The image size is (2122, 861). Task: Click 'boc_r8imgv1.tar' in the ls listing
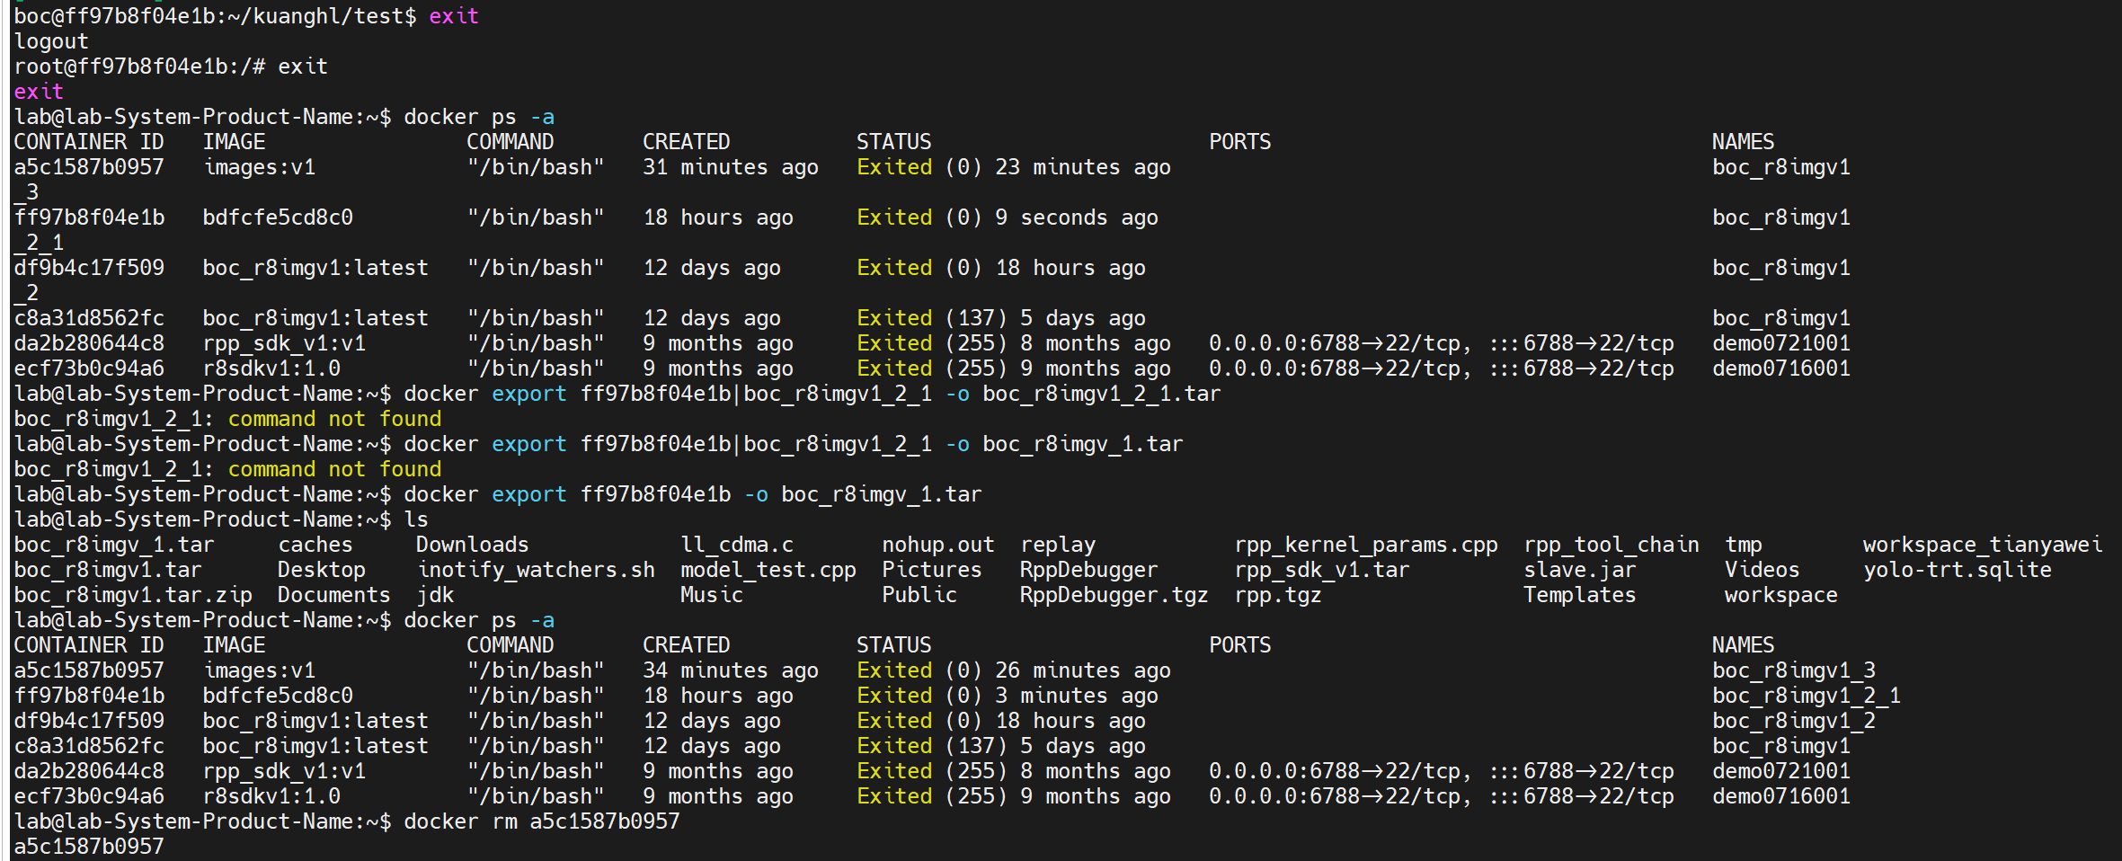tap(108, 570)
